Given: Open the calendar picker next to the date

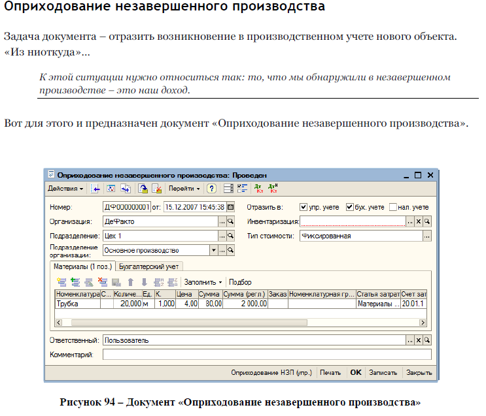Looking at the screenshot, I should tap(231, 207).
